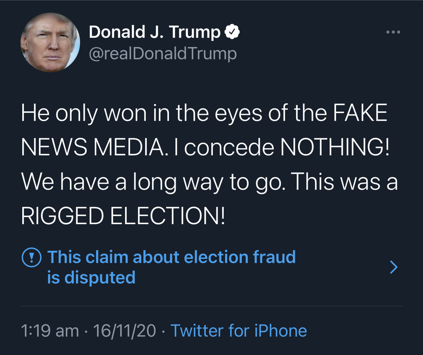The image size is (423, 355).
Task: Open the Donald J. Trump display name
Action: pos(155,32)
